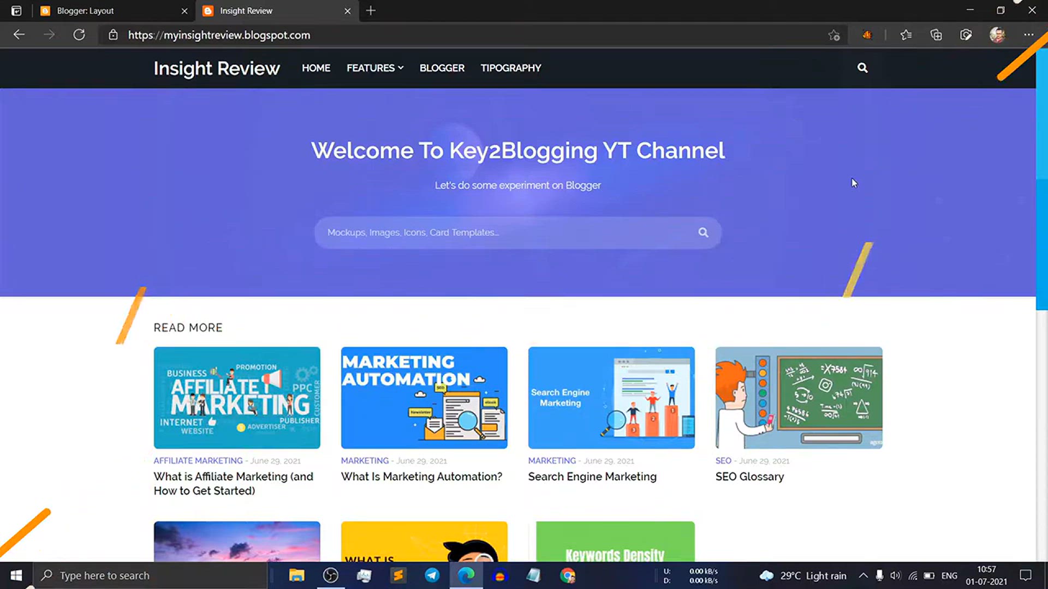Viewport: 1048px width, 589px height.
Task: Click Microsoft Edge taskbar icon
Action: (x=466, y=575)
